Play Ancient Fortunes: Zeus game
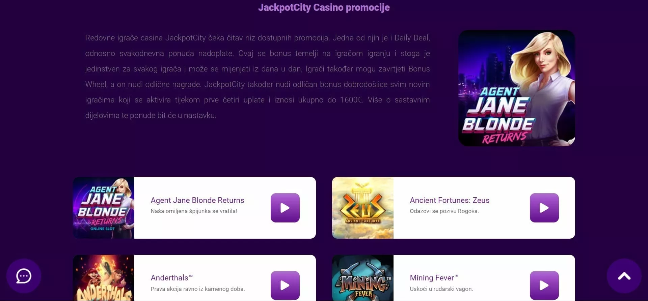Image resolution: width=648 pixels, height=301 pixels. pyautogui.click(x=544, y=208)
